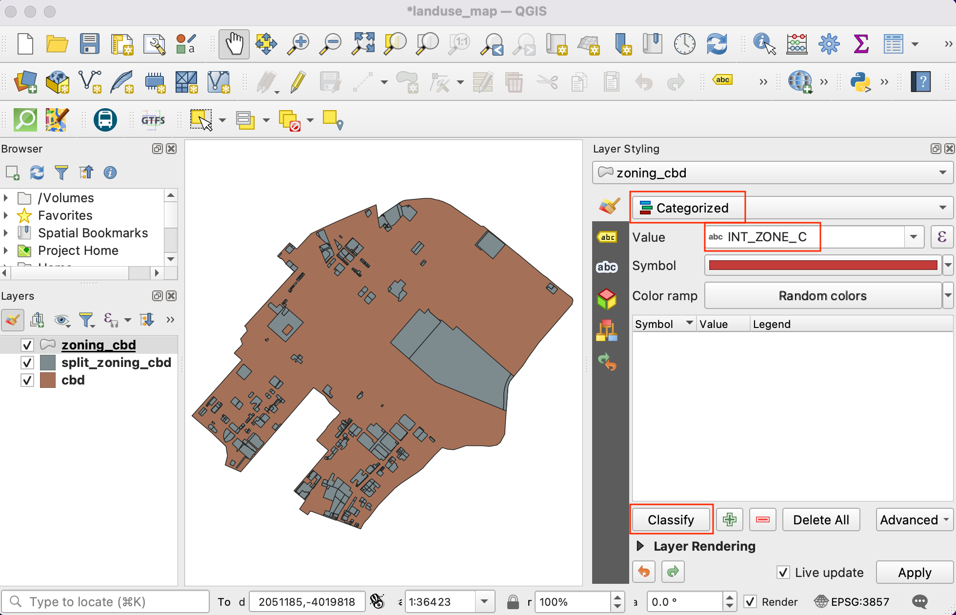The width and height of the screenshot is (956, 615).
Task: Expand the Layer Rendering section
Action: pos(640,546)
